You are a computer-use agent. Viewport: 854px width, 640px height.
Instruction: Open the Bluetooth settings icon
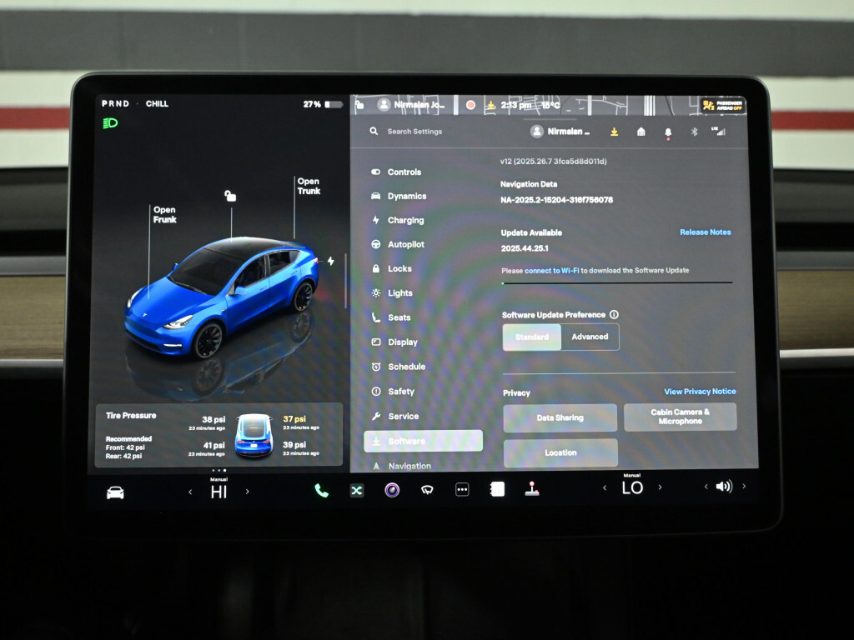tap(694, 132)
